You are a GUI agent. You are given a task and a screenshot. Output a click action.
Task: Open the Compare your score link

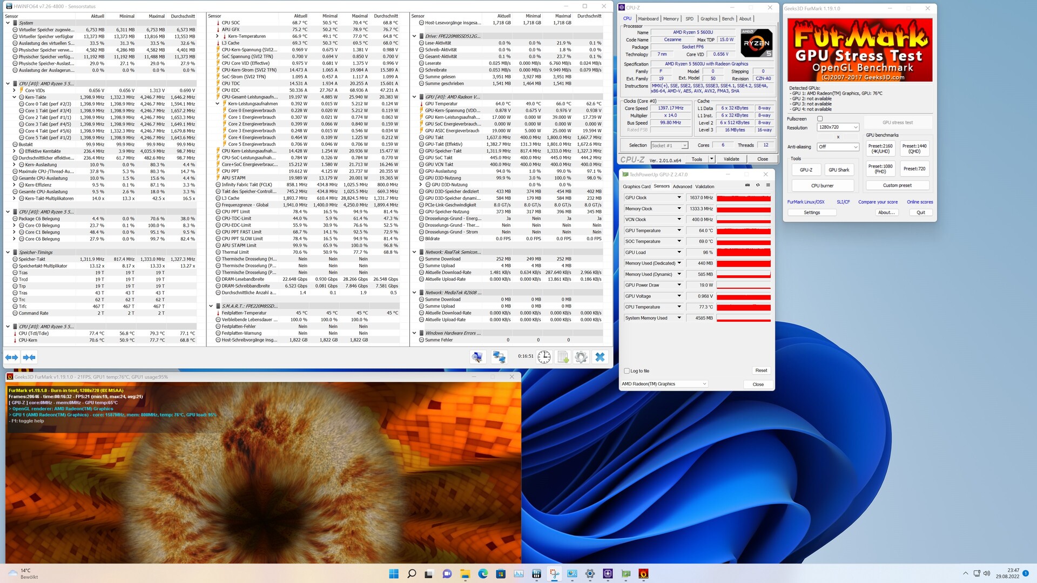[x=878, y=202]
